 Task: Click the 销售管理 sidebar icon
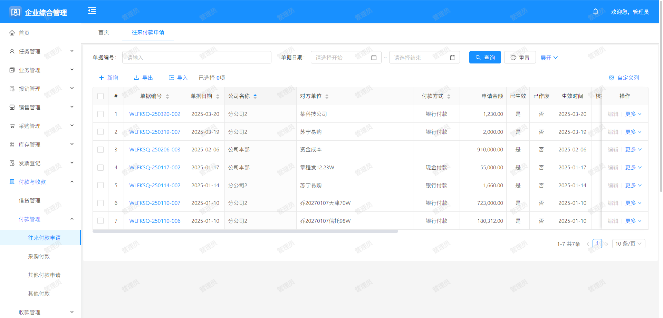tap(12, 107)
